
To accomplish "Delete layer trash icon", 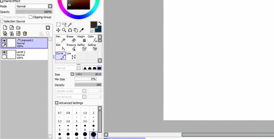I will coord(25,34).
